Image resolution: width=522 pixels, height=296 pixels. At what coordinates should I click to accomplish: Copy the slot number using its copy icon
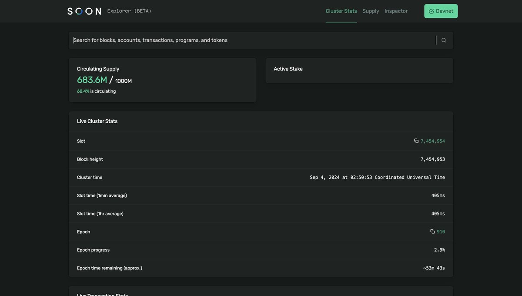click(415, 140)
